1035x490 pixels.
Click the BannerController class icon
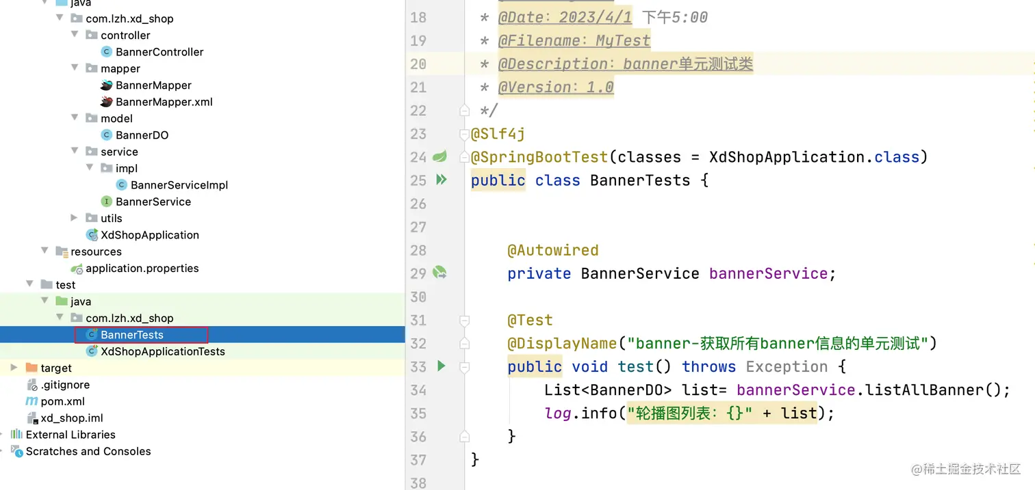[106, 52]
